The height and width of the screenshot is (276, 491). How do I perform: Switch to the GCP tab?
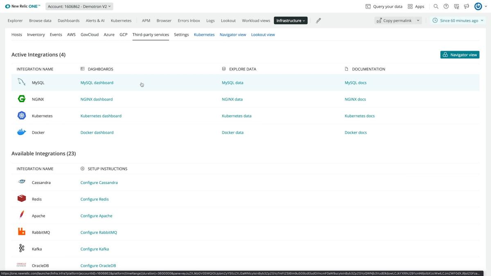pyautogui.click(x=124, y=35)
